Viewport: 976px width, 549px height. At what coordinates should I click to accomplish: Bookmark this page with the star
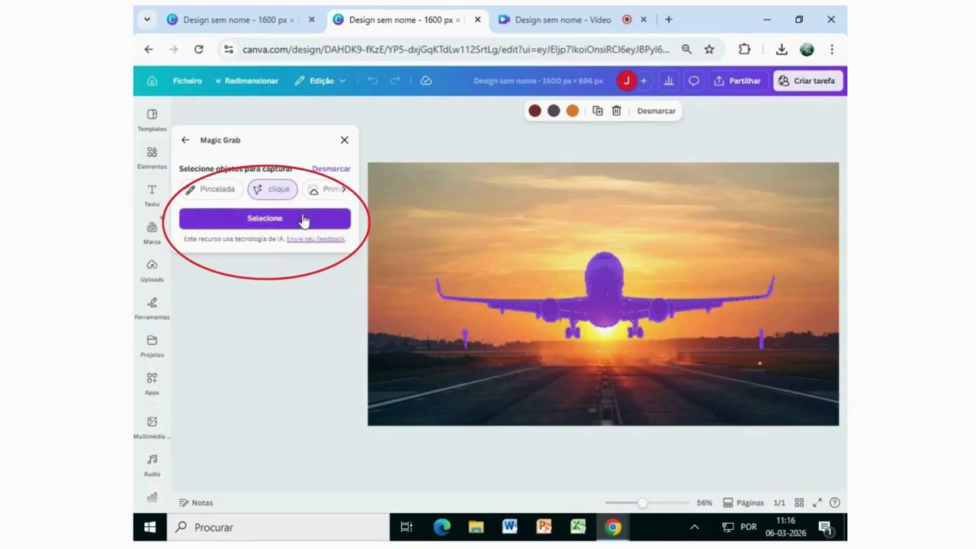[709, 50]
